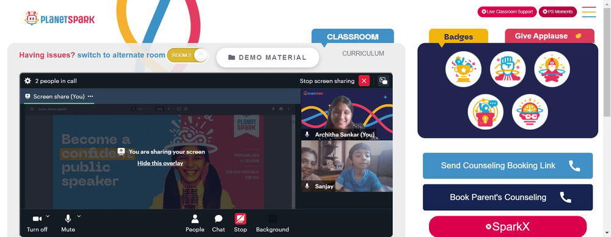Open Screen share three-dot options
This screenshot has height=237, width=611.
[90, 96]
